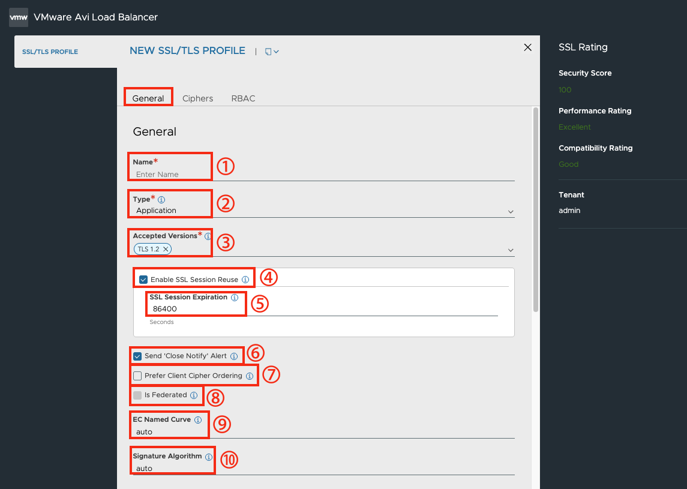The width and height of the screenshot is (687, 489).
Task: Show info for SSL Session Expiration
Action: (235, 298)
